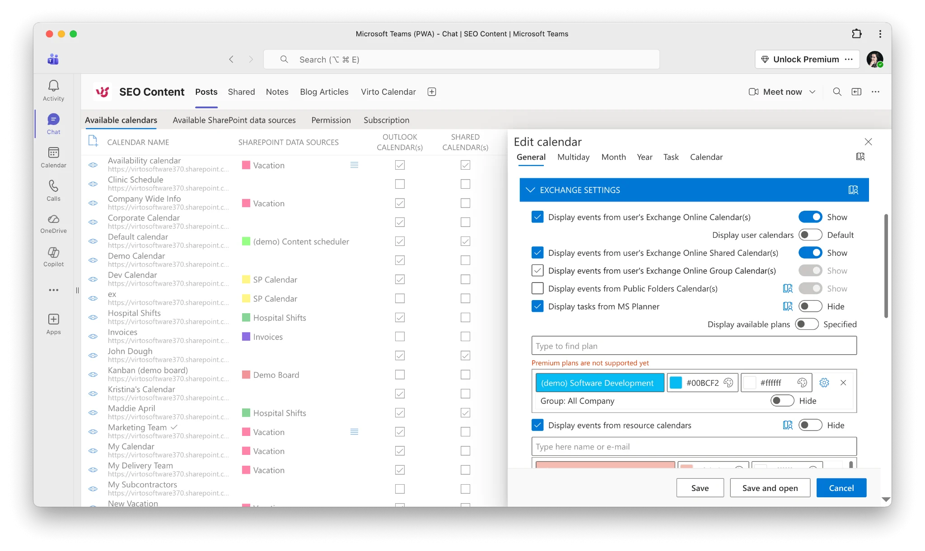Open Edit calendar help guide icon

pyautogui.click(x=860, y=157)
